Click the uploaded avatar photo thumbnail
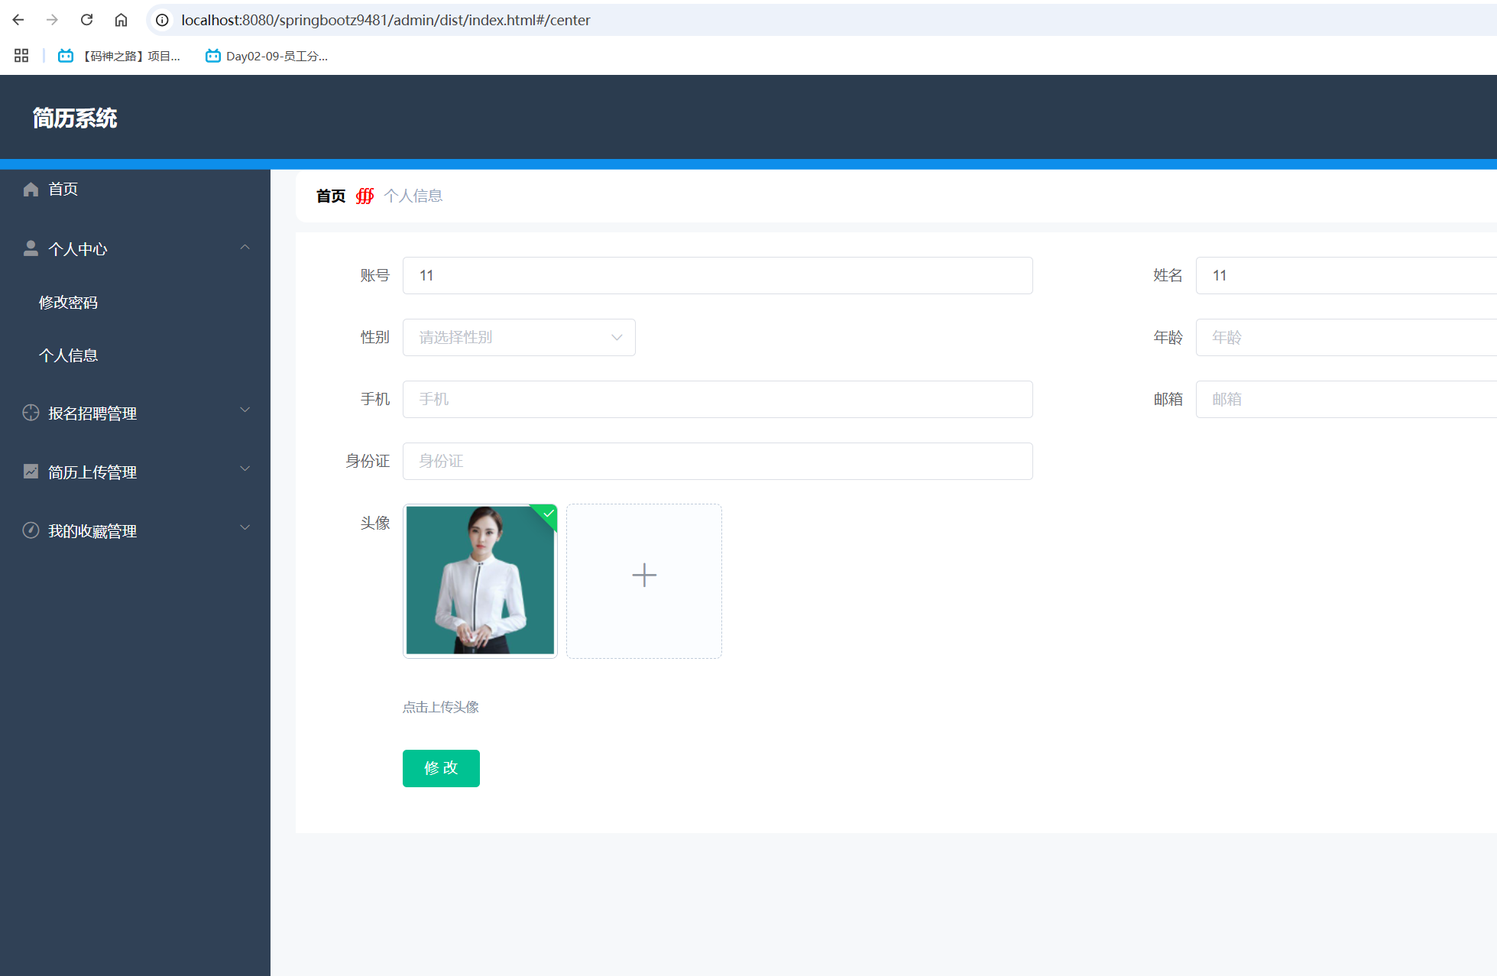The height and width of the screenshot is (976, 1497). pyautogui.click(x=480, y=581)
